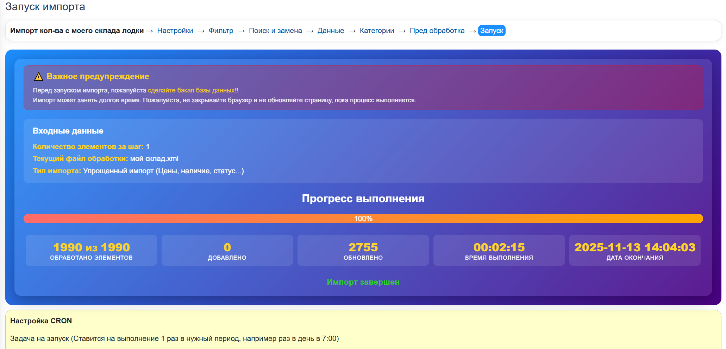Click the green 'Импорт завершен' status
Viewport: 726px width, 349px height.
point(363,282)
